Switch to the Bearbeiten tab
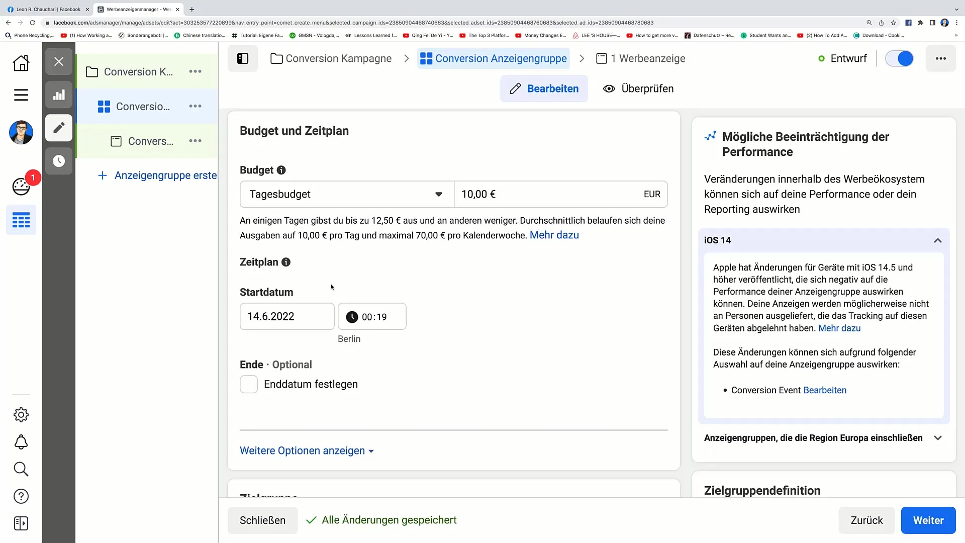 544,88
